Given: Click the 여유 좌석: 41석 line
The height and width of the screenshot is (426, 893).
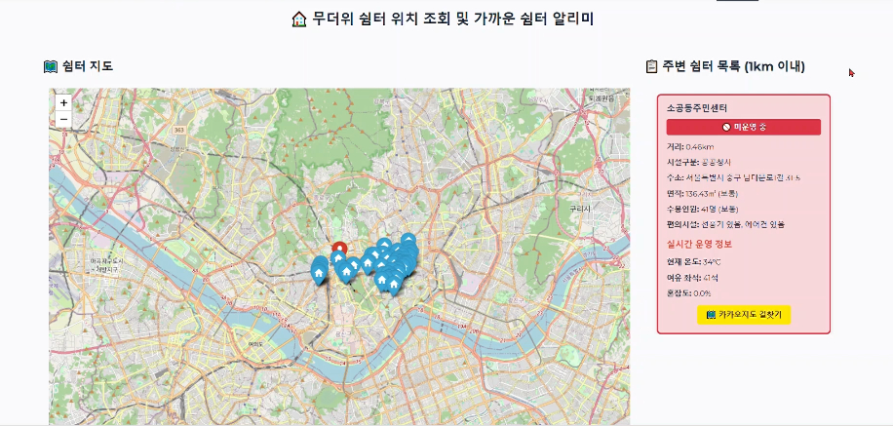Looking at the screenshot, I should click(692, 278).
